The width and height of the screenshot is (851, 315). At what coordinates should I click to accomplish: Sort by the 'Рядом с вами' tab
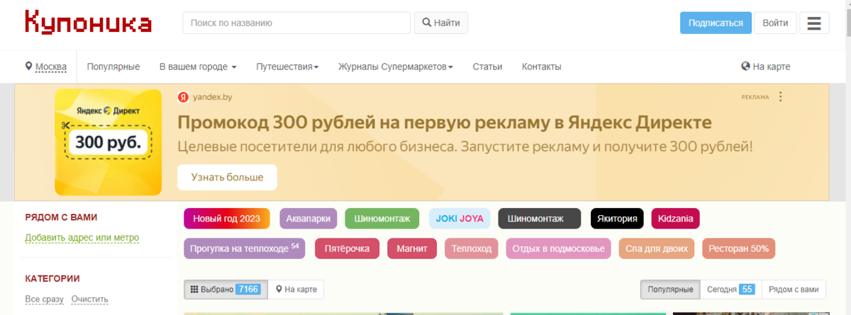tap(794, 290)
